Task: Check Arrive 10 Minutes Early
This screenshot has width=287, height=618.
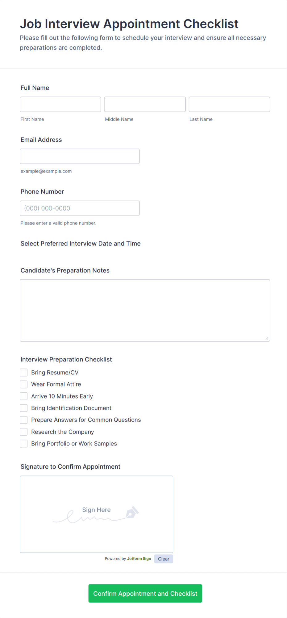Action: [x=23, y=396]
